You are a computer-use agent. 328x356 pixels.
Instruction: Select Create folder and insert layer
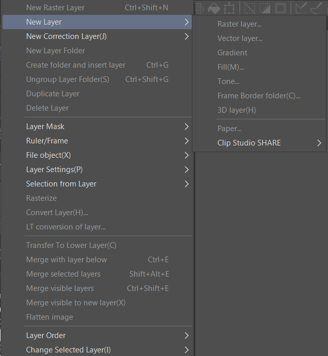(97, 65)
